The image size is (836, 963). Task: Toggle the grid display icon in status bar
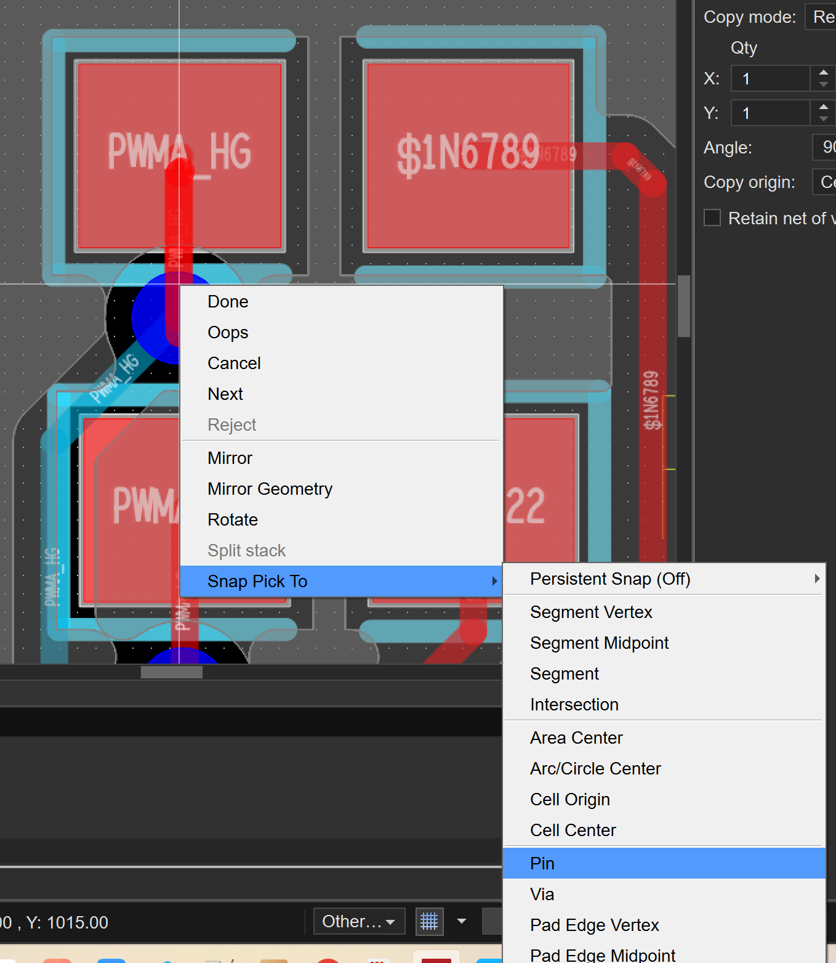click(429, 922)
